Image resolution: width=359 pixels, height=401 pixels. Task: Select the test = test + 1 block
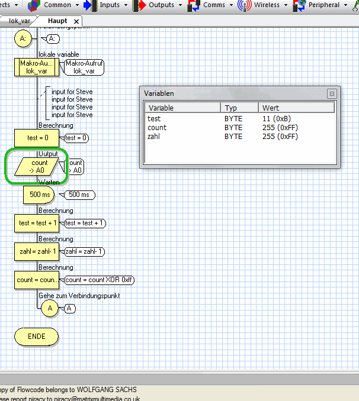pos(37,223)
